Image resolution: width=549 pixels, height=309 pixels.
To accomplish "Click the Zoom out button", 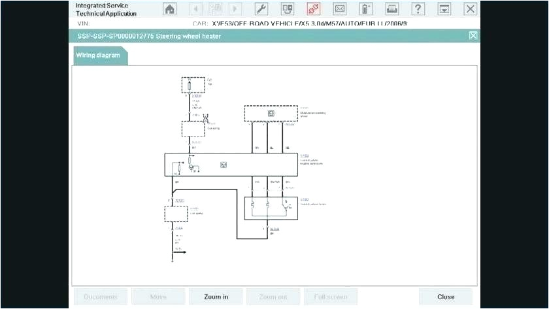I will pyautogui.click(x=273, y=297).
